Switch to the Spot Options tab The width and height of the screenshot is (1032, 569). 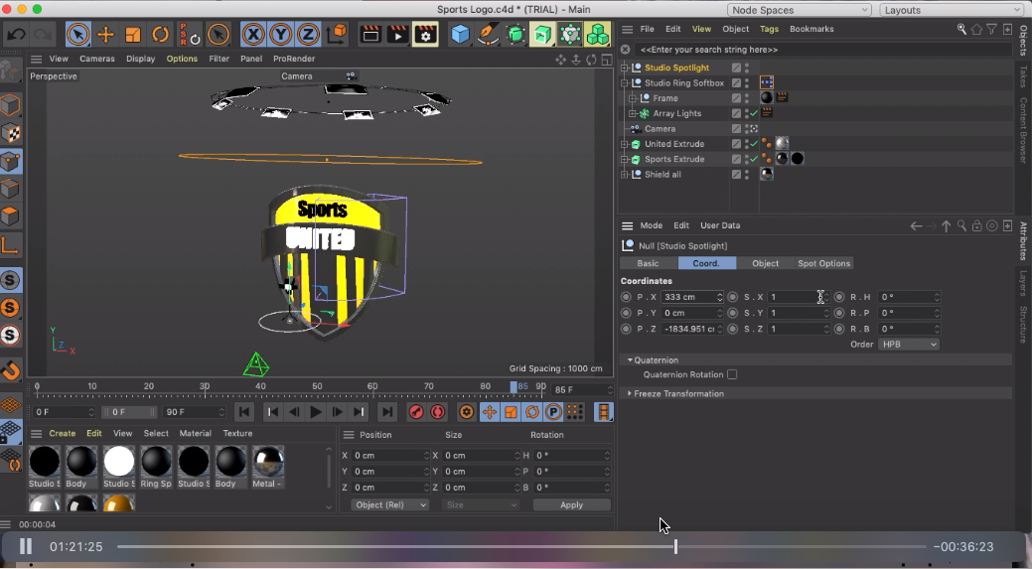(x=823, y=263)
